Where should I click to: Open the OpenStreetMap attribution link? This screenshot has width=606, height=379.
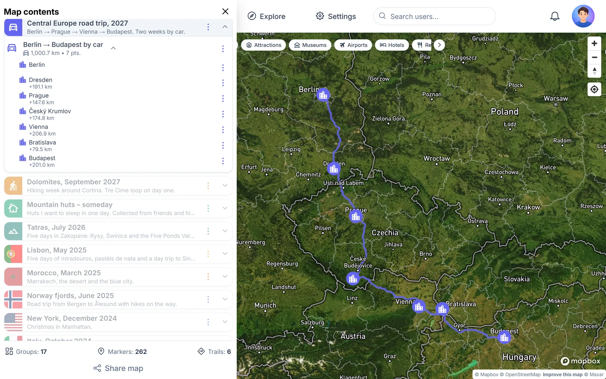[x=520, y=374]
